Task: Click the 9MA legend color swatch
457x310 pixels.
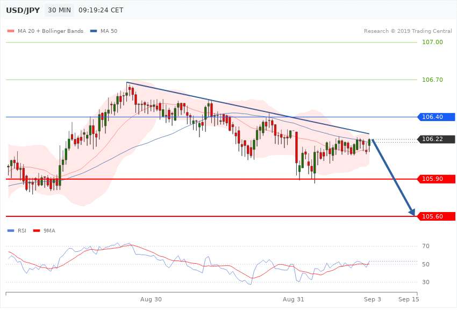Action: pyautogui.click(x=37, y=231)
